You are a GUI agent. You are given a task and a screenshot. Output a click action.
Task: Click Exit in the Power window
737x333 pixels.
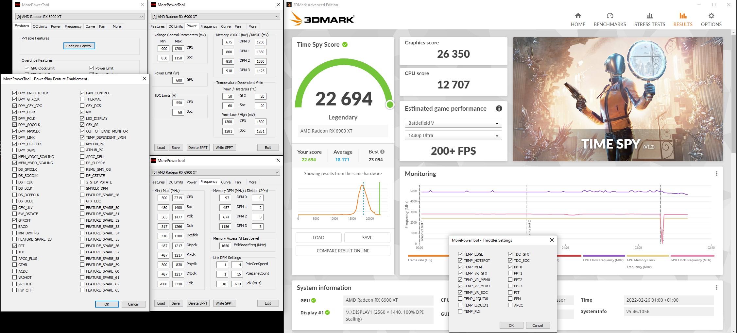click(268, 148)
